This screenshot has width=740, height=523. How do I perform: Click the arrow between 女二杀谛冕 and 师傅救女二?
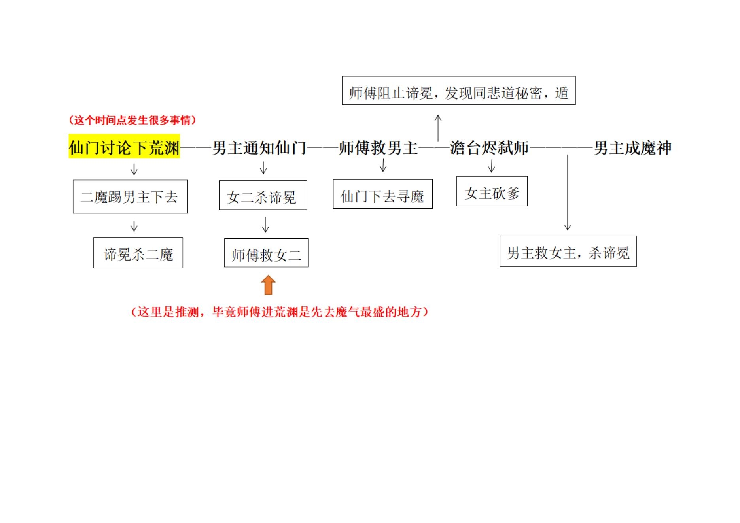coord(266,224)
